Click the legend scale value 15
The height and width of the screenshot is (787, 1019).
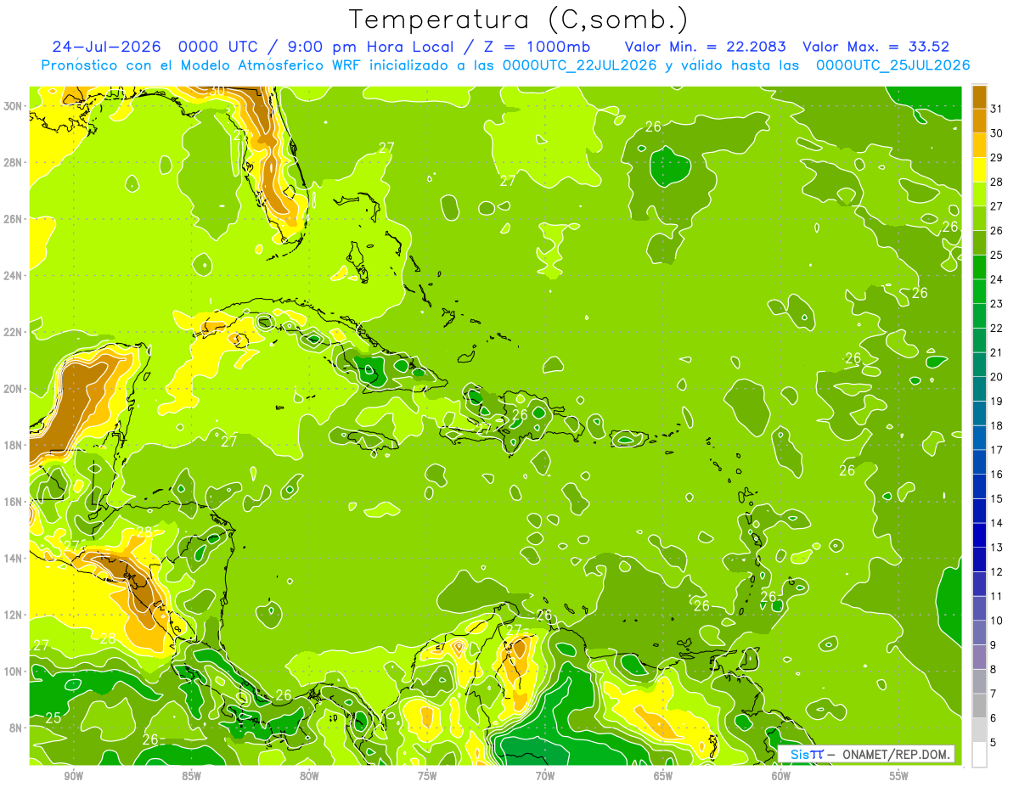[997, 498]
